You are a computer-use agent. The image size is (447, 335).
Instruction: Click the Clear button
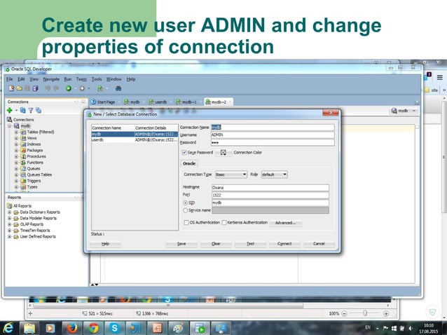(216, 244)
